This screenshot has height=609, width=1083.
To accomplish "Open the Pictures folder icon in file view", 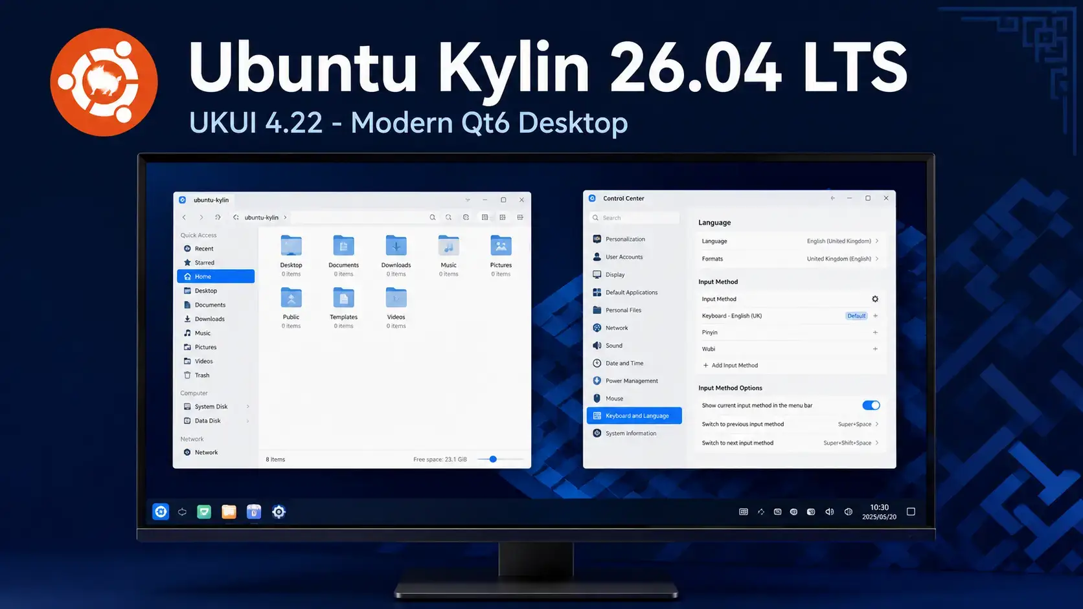I will coord(501,246).
